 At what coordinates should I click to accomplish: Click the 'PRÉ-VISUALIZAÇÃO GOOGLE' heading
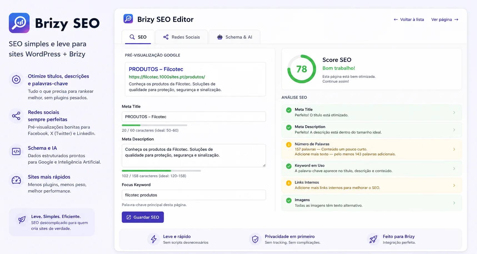click(153, 55)
